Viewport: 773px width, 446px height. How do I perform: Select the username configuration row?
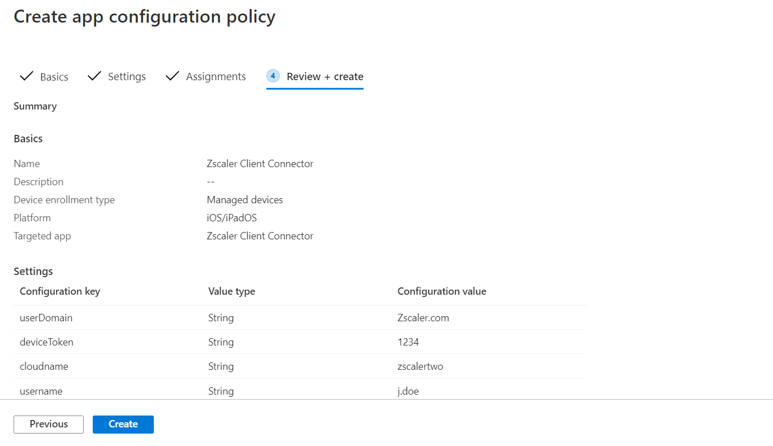tap(226, 391)
